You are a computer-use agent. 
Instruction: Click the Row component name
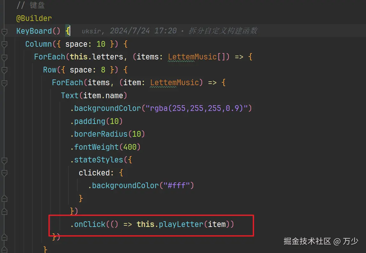(x=50, y=70)
